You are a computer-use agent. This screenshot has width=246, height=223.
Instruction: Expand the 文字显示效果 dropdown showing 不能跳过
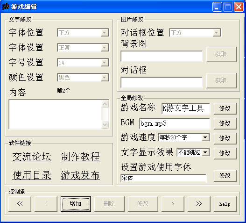pyautogui.click(x=193, y=152)
